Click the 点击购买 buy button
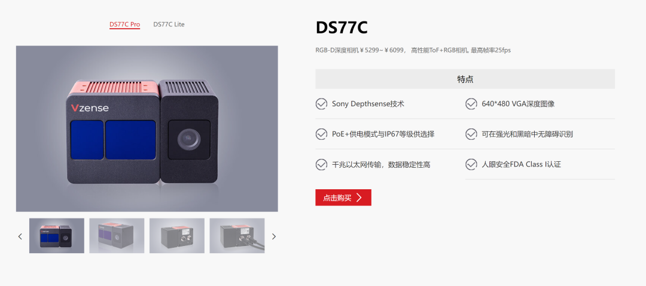This screenshot has height=286, width=646. click(x=343, y=198)
